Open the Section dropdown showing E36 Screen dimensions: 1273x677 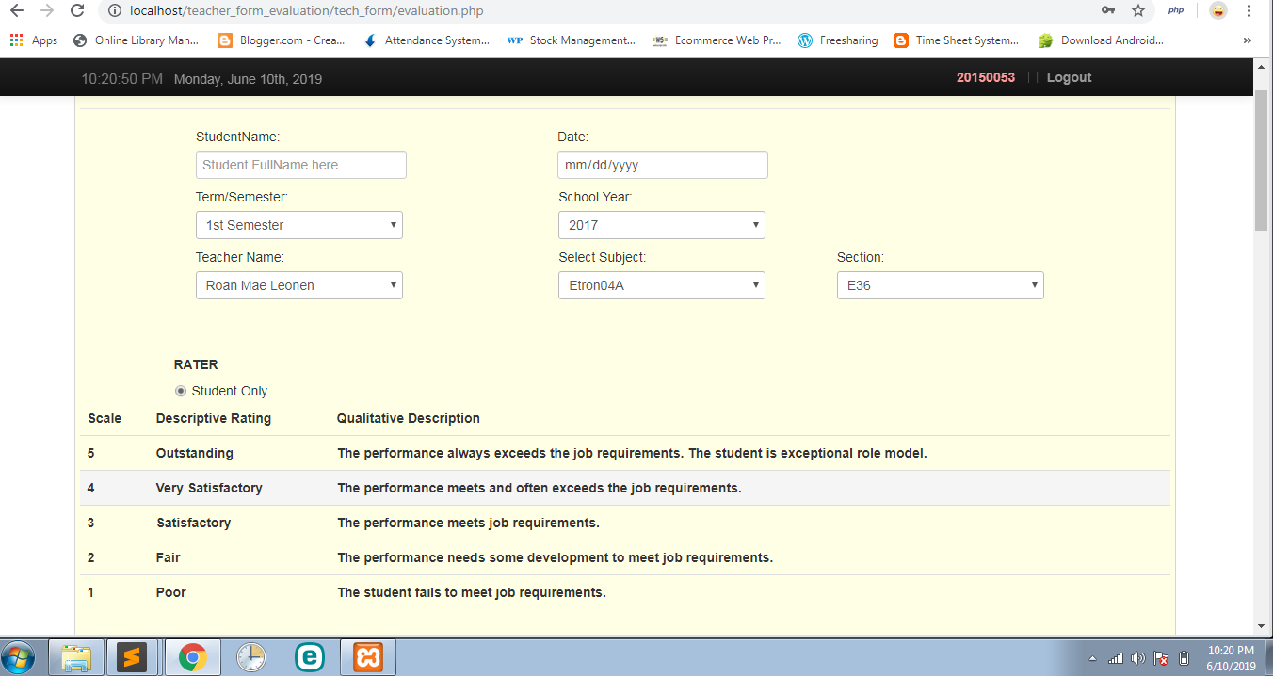[940, 284]
